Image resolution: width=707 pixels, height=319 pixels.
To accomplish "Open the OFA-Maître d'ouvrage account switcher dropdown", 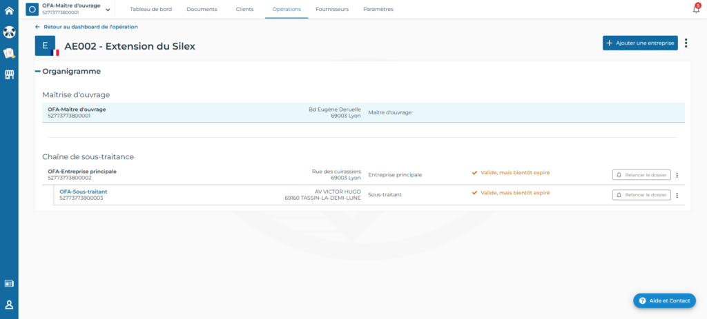I will point(108,10).
